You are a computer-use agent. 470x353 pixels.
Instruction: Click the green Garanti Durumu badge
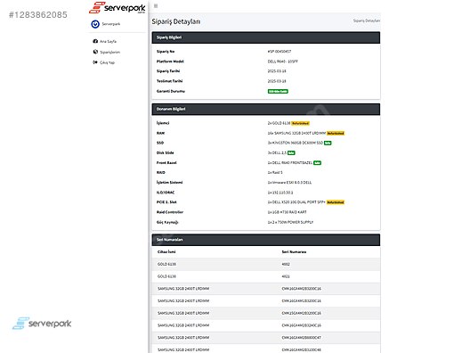coord(278,91)
